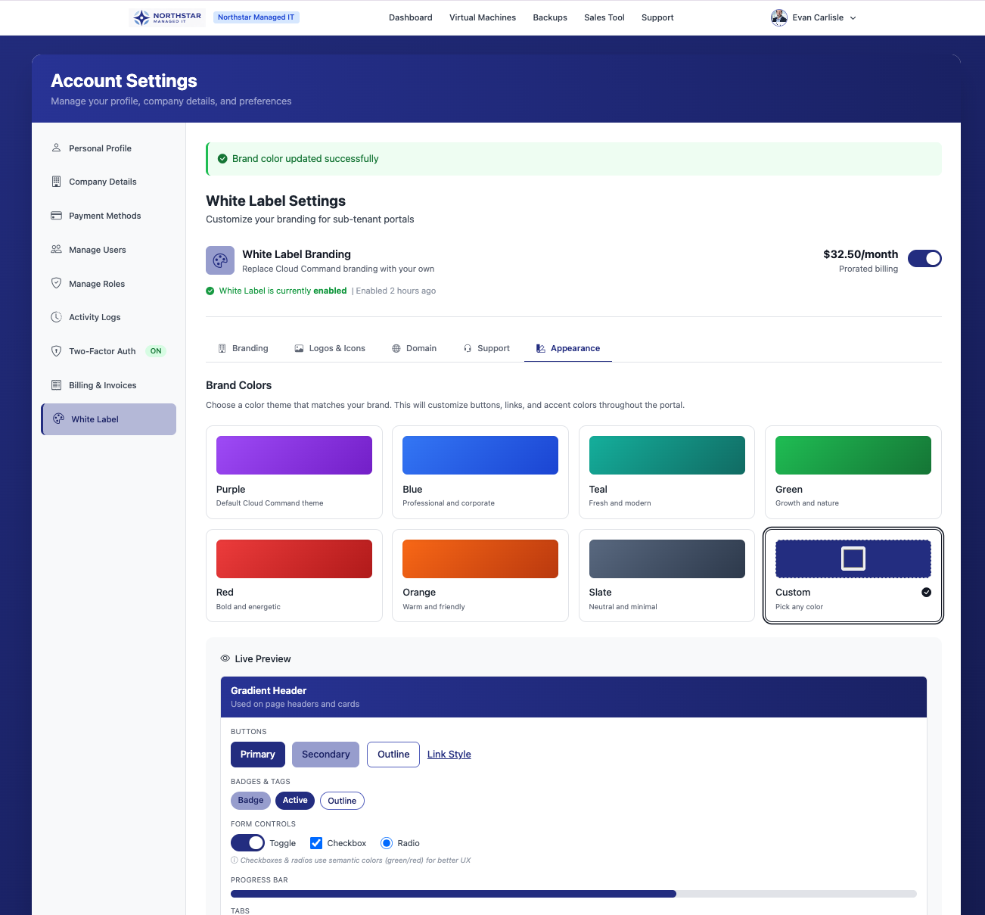Click the Secondary button in preview

[325, 754]
